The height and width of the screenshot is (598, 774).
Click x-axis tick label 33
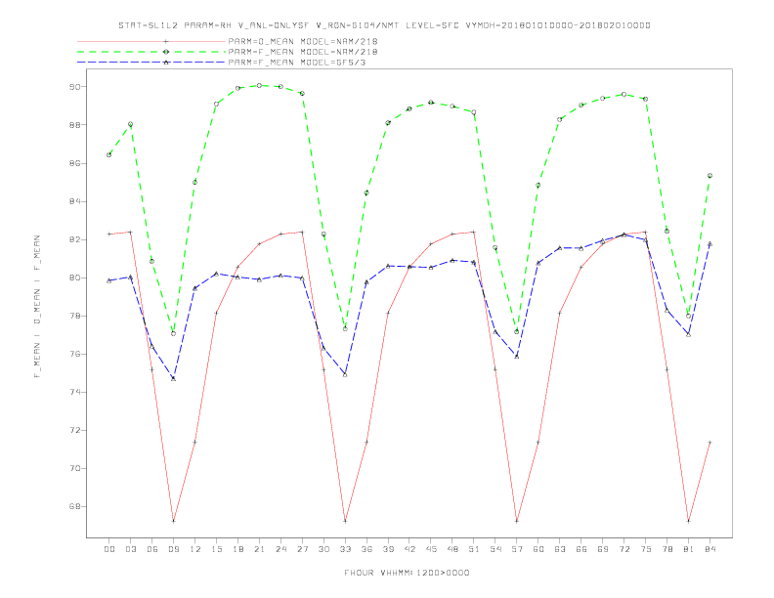click(x=345, y=549)
